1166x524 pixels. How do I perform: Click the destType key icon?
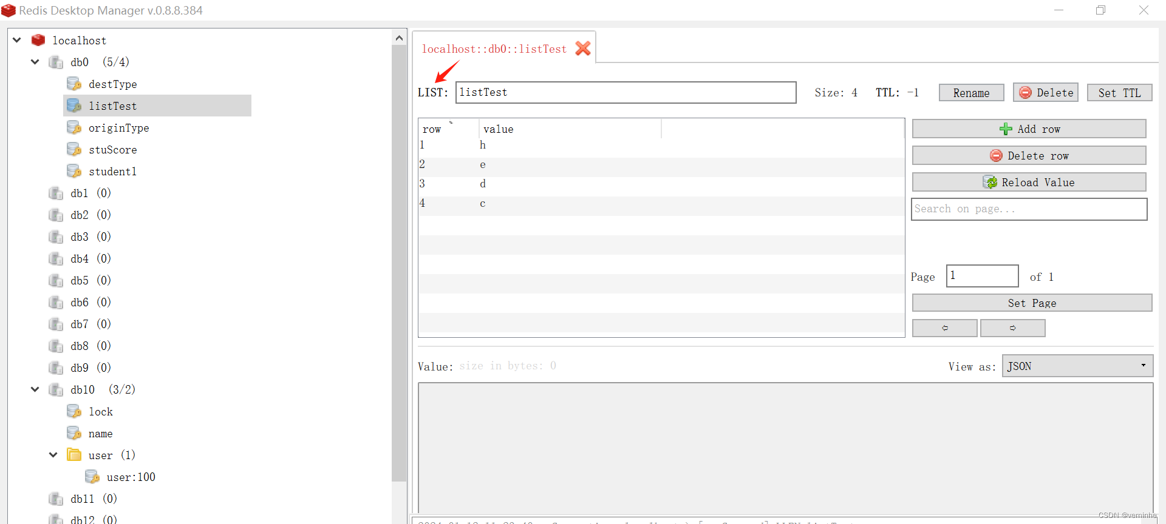tap(74, 84)
